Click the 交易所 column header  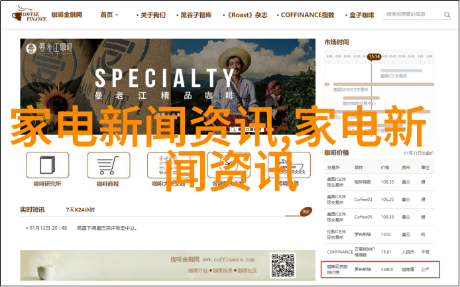click(x=333, y=168)
